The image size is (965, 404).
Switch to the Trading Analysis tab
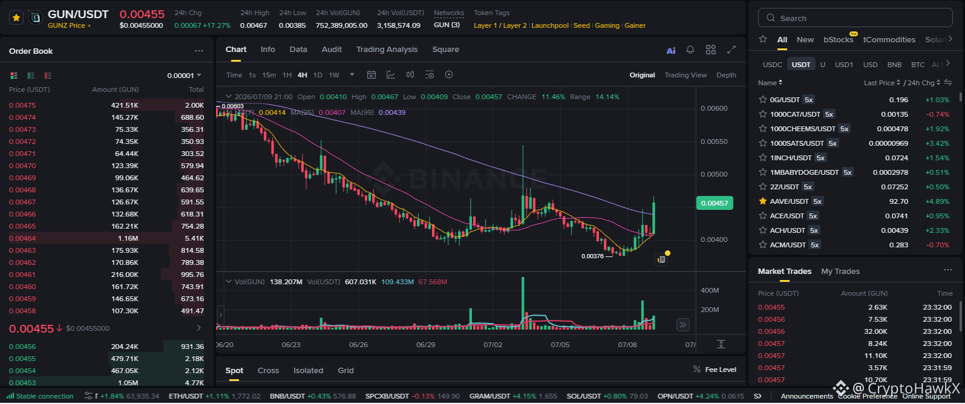pos(387,50)
